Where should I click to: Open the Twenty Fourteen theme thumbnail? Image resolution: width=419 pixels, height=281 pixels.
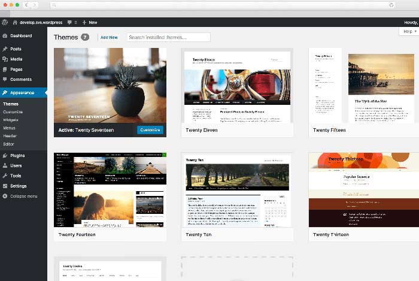tap(110, 190)
